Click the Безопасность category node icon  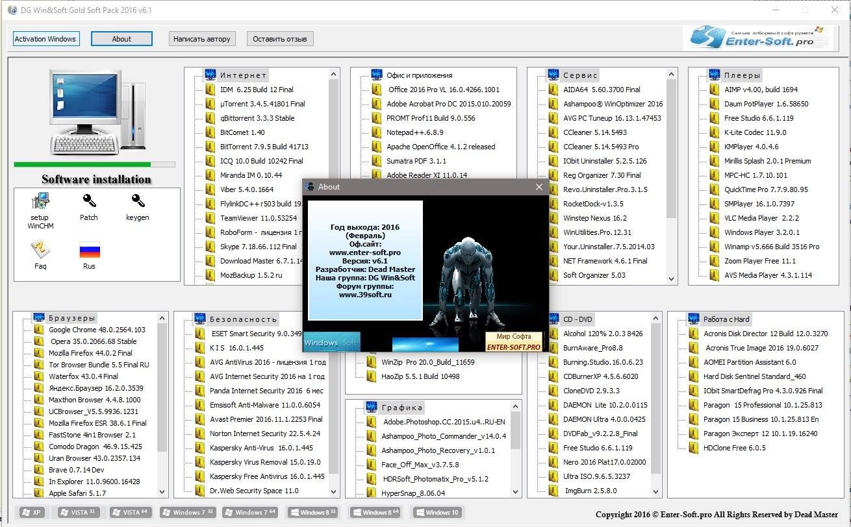[199, 319]
